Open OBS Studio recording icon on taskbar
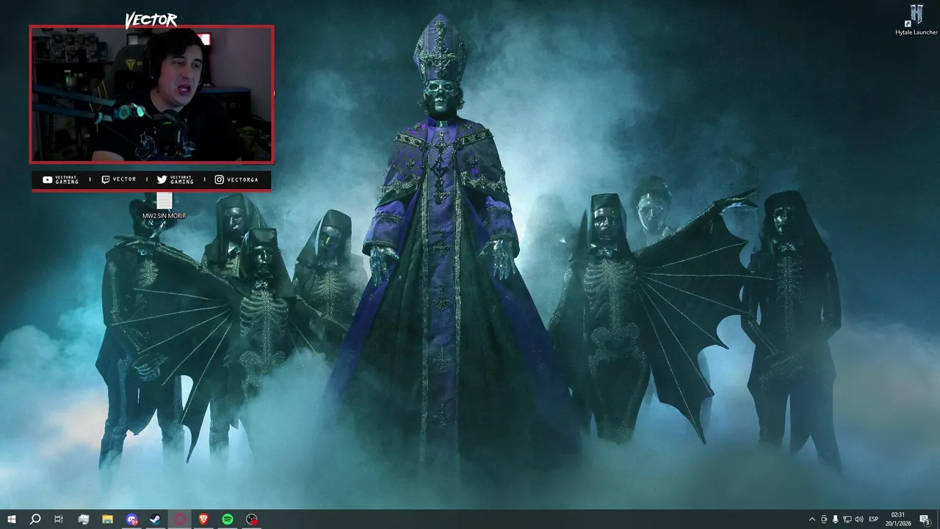 (x=252, y=519)
